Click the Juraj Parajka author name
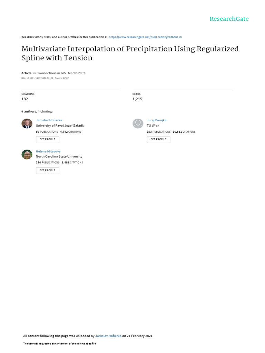Image resolution: width=265 pixels, height=353 pixels. (157, 120)
